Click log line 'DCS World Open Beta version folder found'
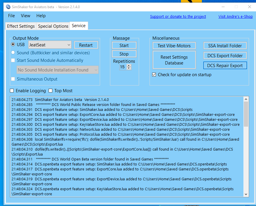The width and height of the screenshot is (256, 206). pos(90,159)
